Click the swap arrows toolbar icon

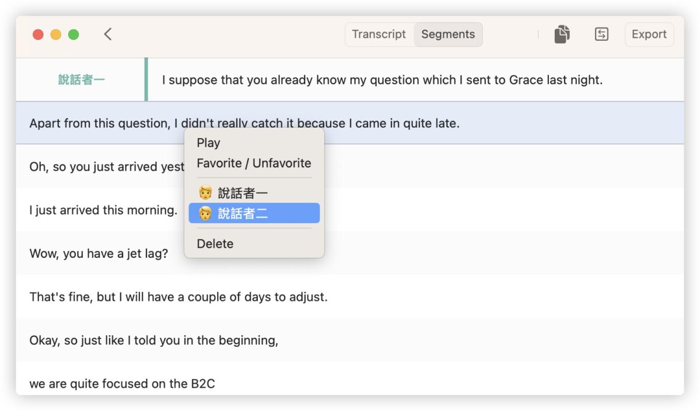pyautogui.click(x=601, y=34)
